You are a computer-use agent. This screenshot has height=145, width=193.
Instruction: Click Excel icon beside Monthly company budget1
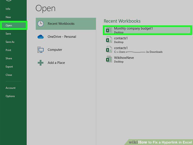(109, 30)
